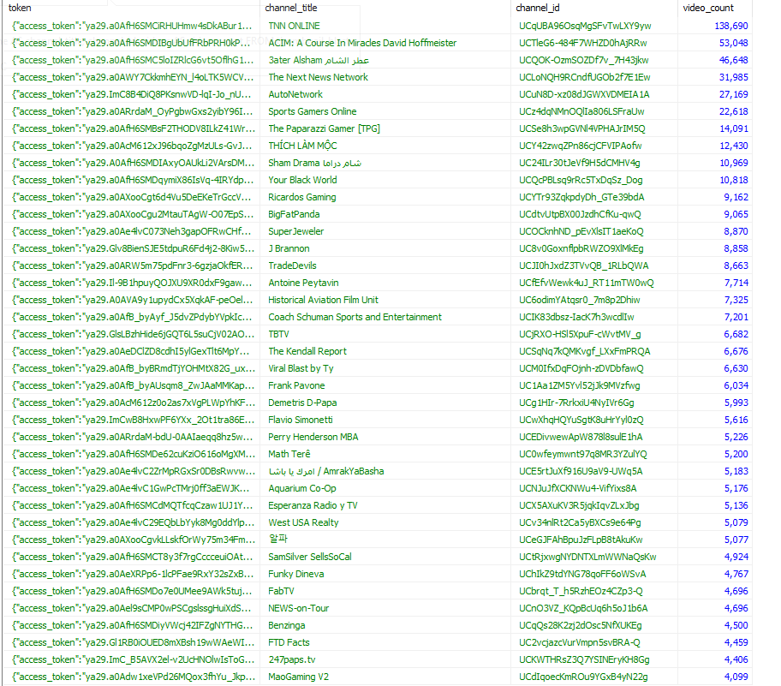The image size is (781, 686).
Task: Select the Flavio Simonetti channel title
Action: click(x=301, y=420)
